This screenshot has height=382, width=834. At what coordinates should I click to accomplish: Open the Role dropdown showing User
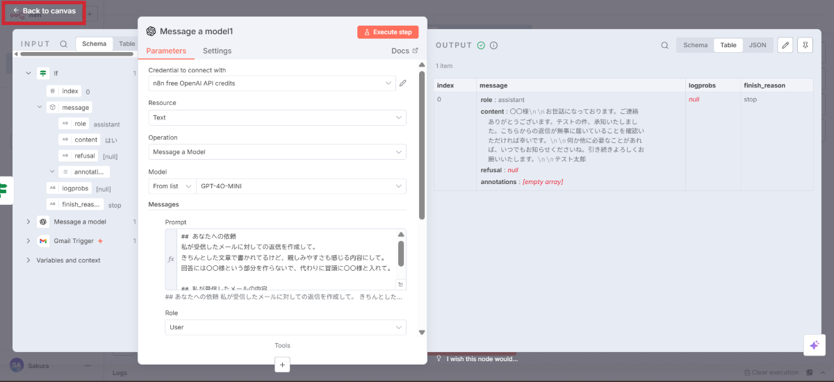[x=285, y=327]
